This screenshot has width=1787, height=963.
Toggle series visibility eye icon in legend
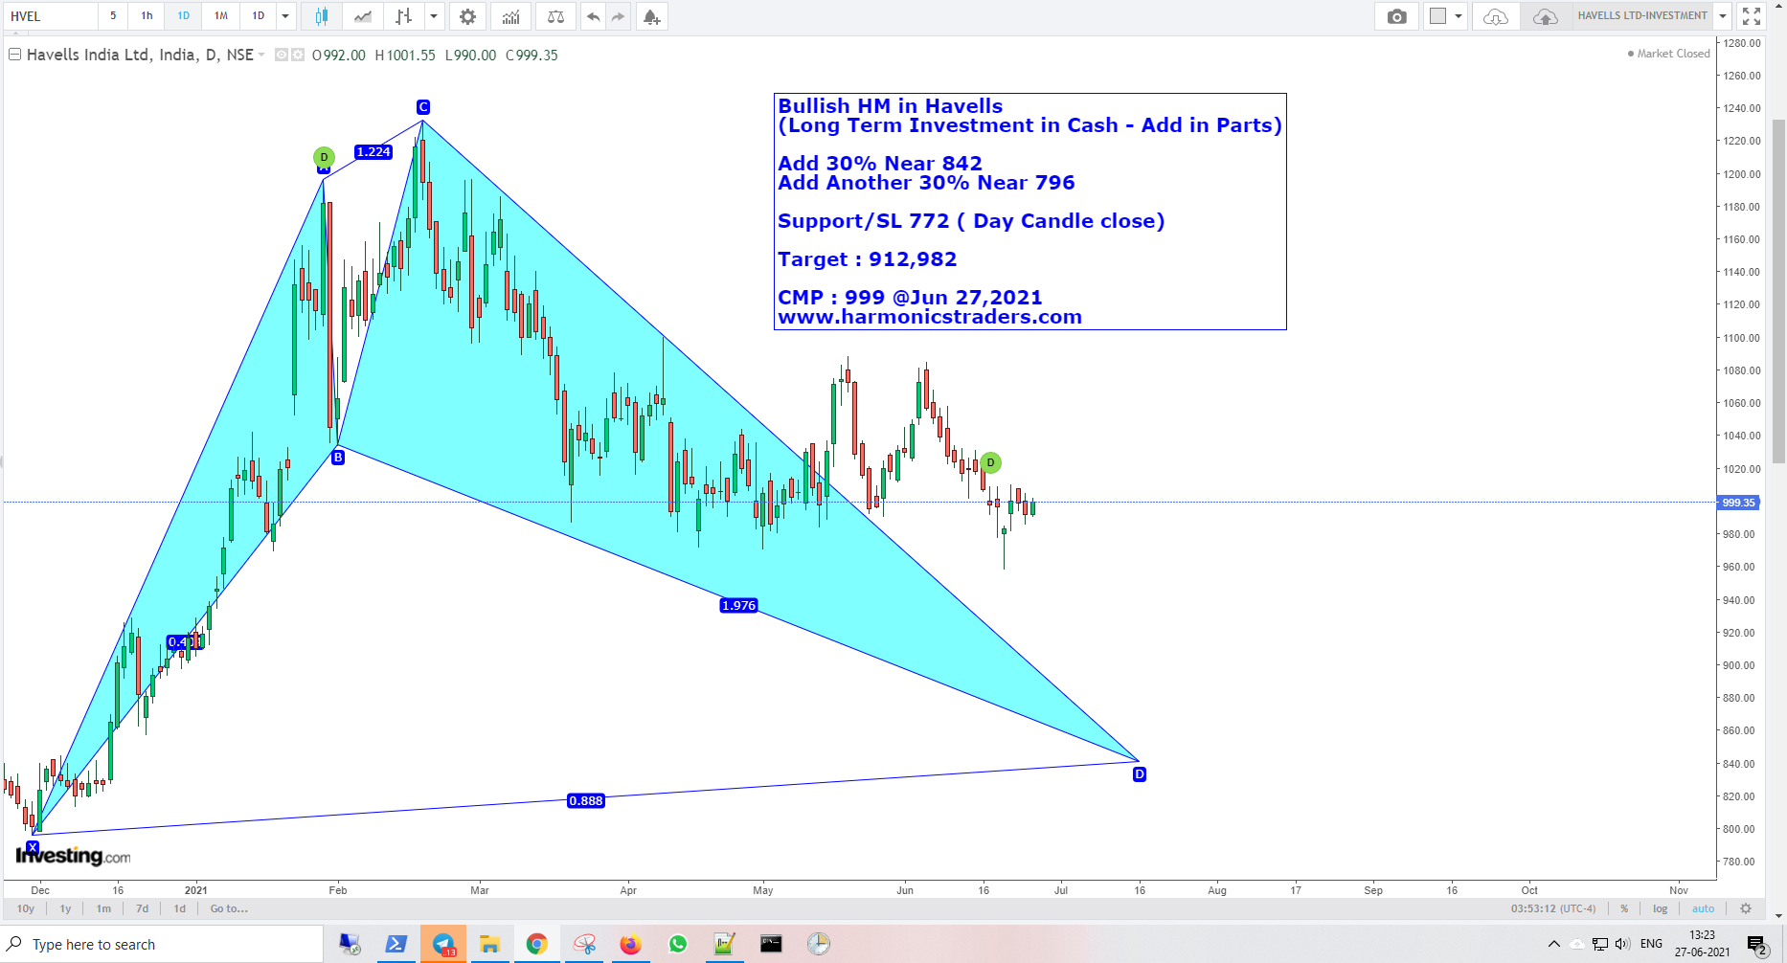tap(282, 55)
